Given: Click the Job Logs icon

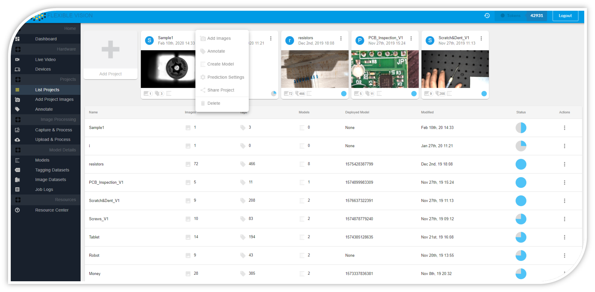Looking at the screenshot, I should tap(17, 189).
